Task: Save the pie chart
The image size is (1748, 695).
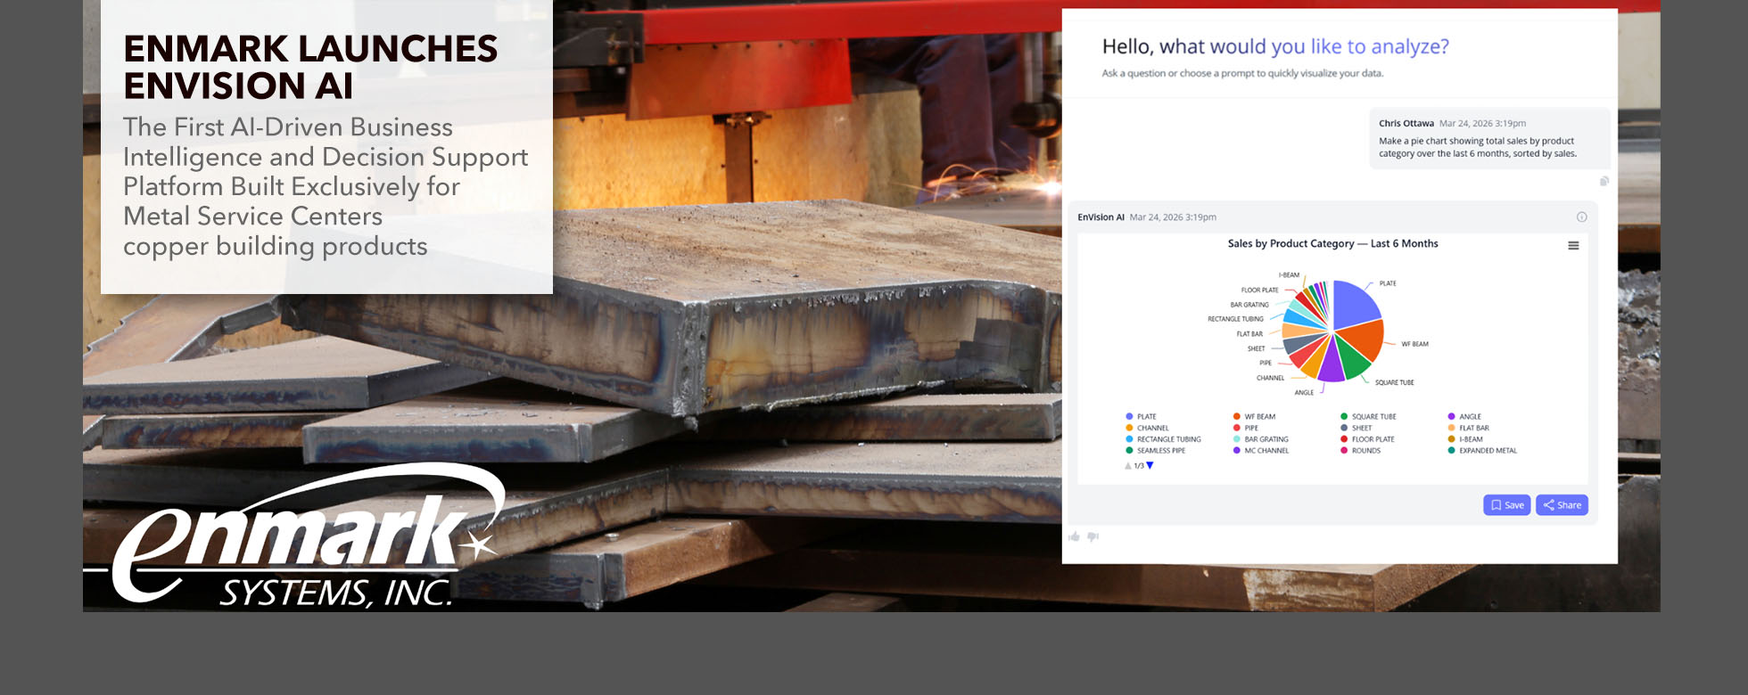Action: pyautogui.click(x=1507, y=505)
